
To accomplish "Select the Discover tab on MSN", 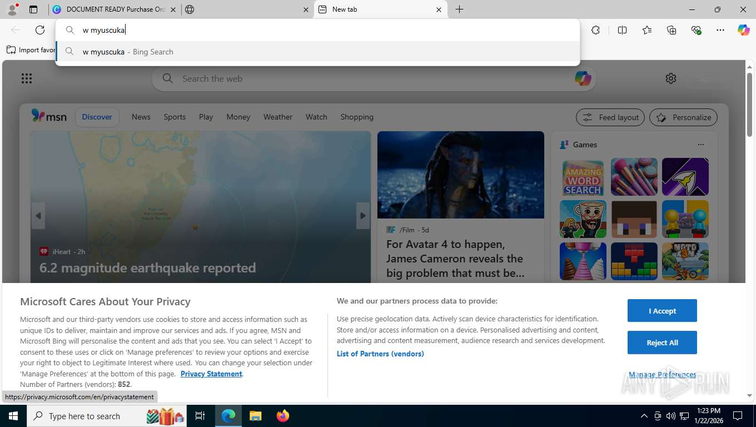I will coord(97,117).
